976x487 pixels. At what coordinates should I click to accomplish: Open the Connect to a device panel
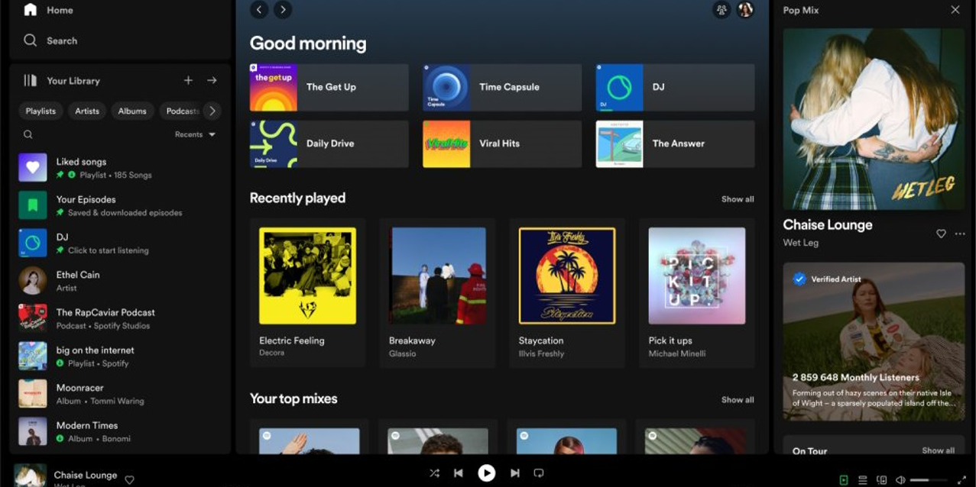[x=880, y=479]
